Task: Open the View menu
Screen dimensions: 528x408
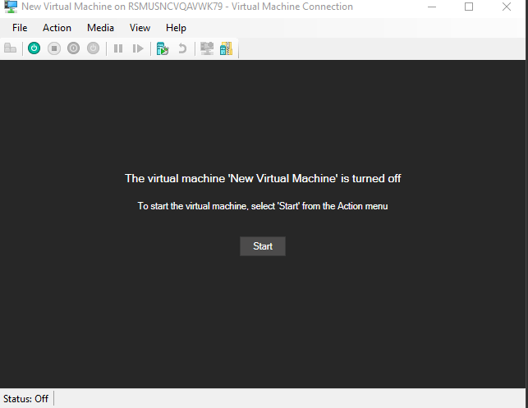Action: (140, 28)
